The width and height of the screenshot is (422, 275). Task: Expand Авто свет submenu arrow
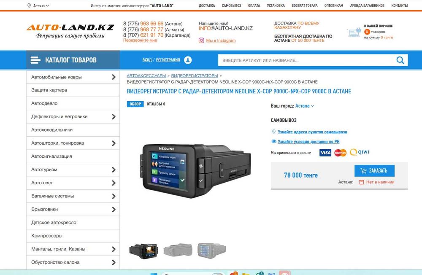pyautogui.click(x=114, y=183)
